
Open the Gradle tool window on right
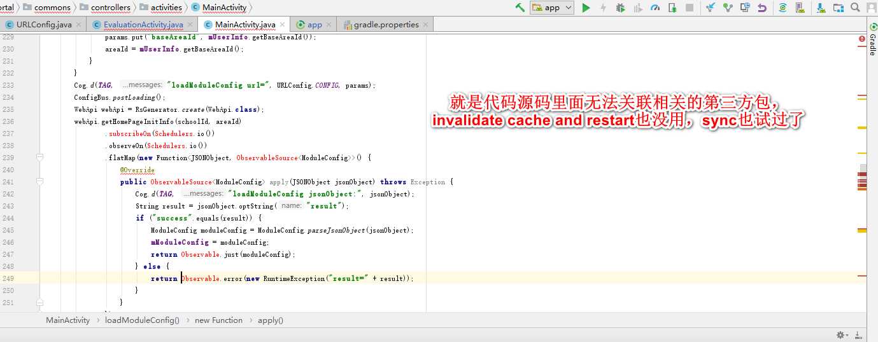click(x=872, y=40)
